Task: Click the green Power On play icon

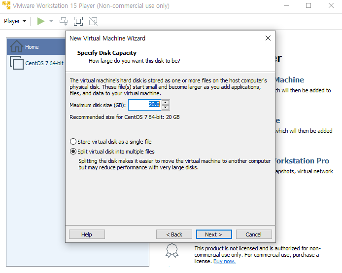Action: point(41,21)
